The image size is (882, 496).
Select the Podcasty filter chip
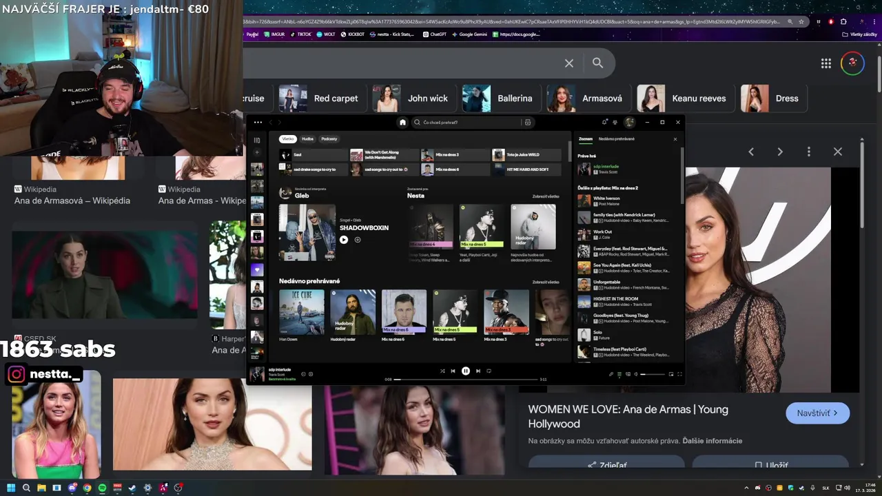click(329, 139)
